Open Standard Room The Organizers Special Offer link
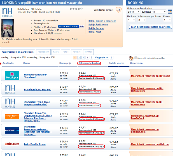Viewport: 173px width, 156px height. pos(38,117)
